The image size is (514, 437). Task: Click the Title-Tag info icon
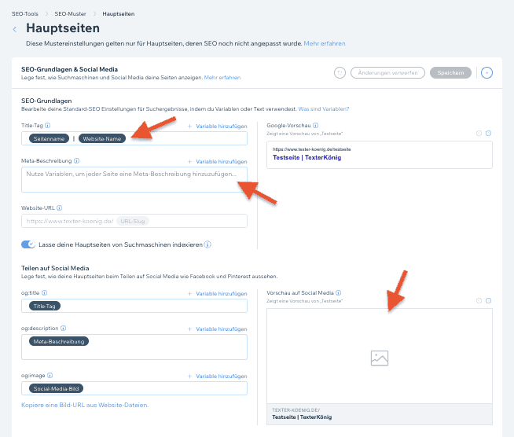click(47, 125)
